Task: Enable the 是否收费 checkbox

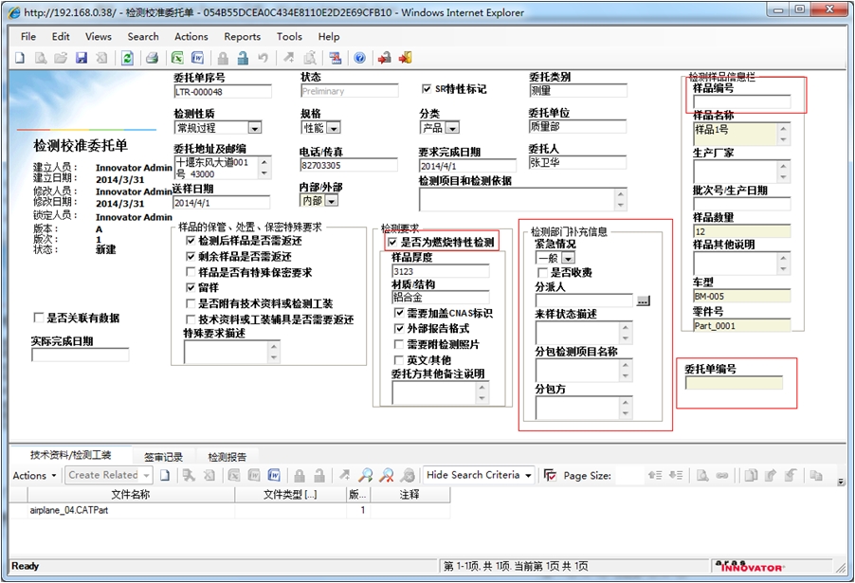Action: pos(542,272)
